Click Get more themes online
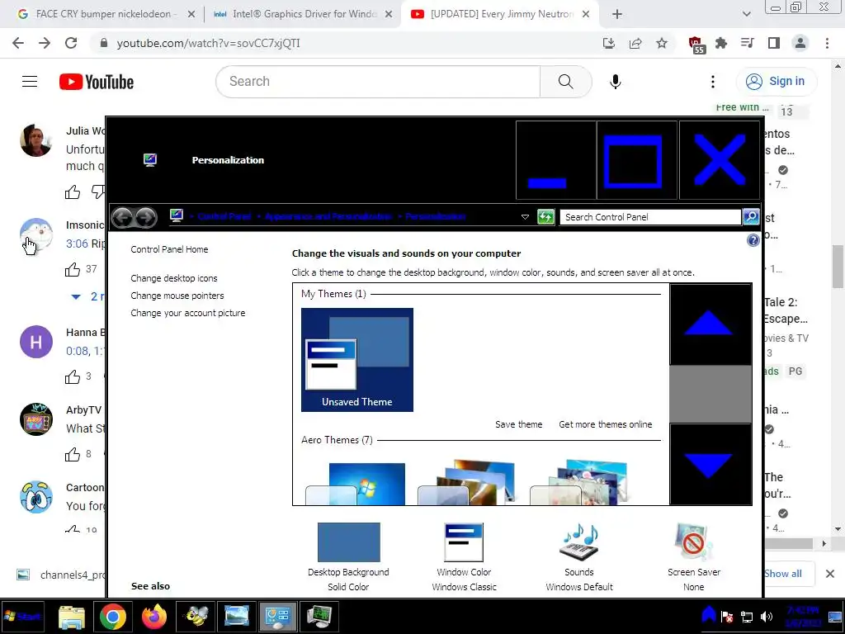The image size is (845, 634). pyautogui.click(x=605, y=424)
